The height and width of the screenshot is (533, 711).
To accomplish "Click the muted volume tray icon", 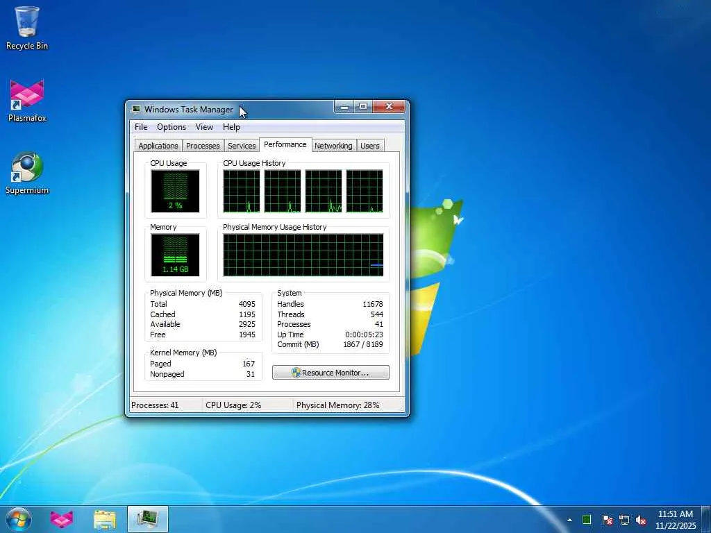I will coord(641,520).
